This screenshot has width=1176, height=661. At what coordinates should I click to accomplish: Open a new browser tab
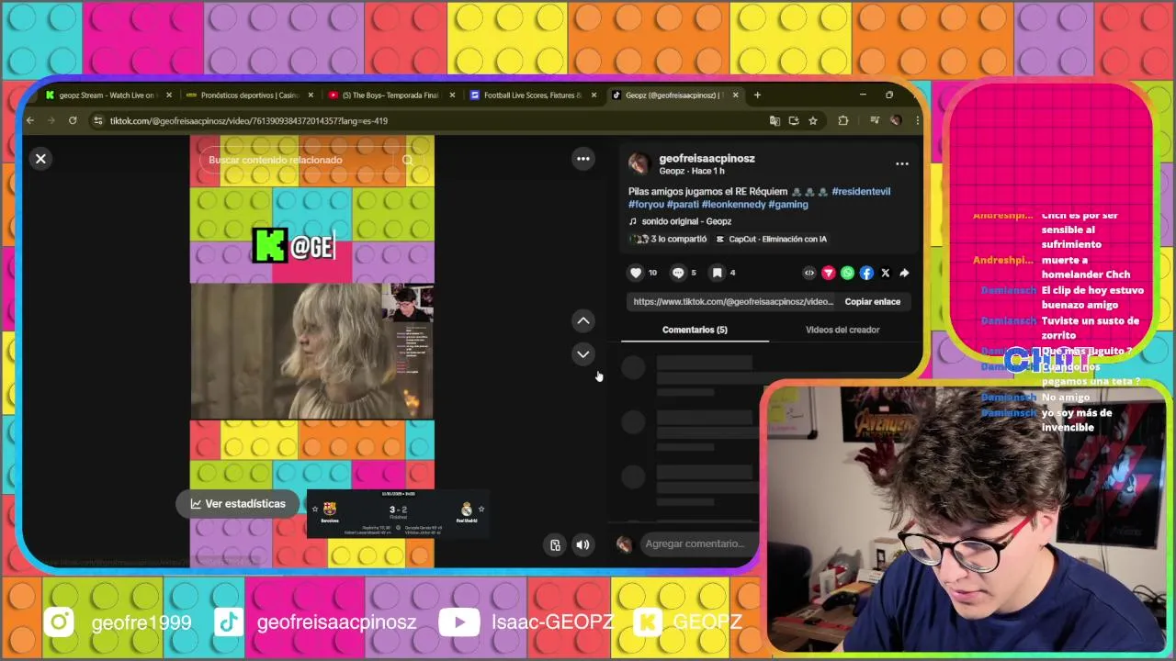pyautogui.click(x=757, y=95)
